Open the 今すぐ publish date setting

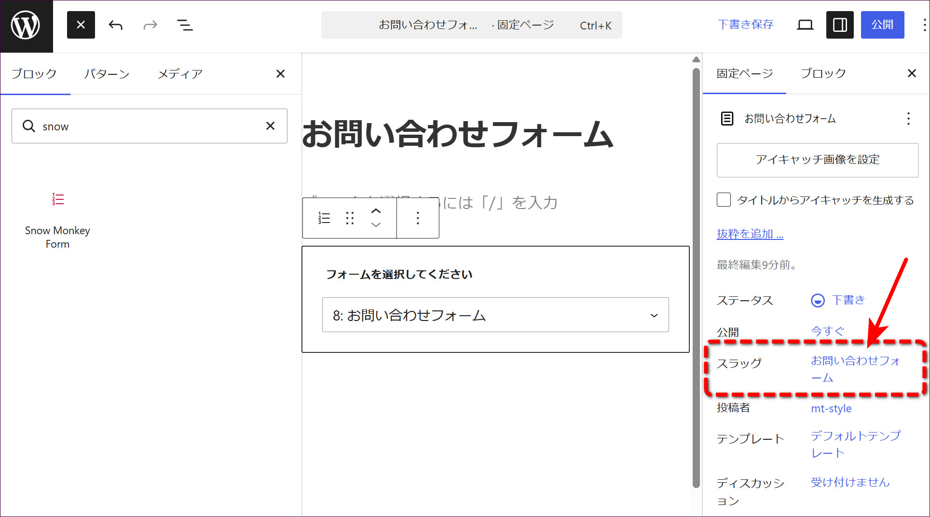[828, 331]
